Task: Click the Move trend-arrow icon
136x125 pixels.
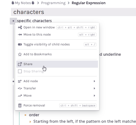Action: tap(20, 96)
